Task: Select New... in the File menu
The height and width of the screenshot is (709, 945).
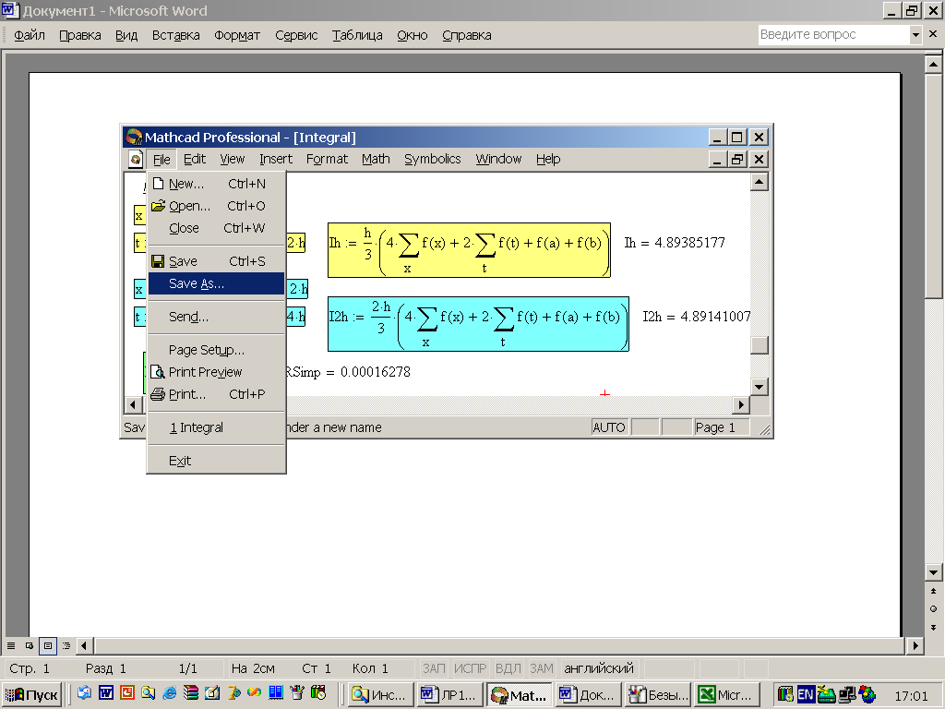Action: (x=216, y=184)
